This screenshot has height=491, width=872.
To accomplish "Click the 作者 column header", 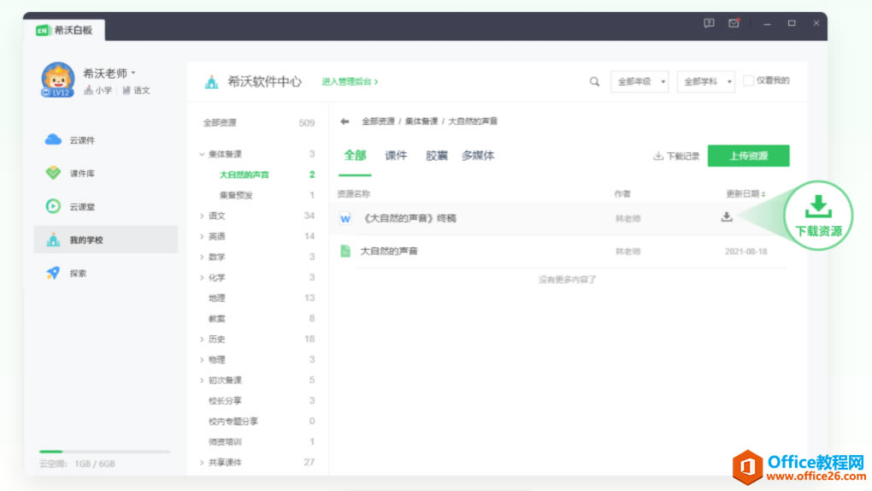I will [622, 193].
